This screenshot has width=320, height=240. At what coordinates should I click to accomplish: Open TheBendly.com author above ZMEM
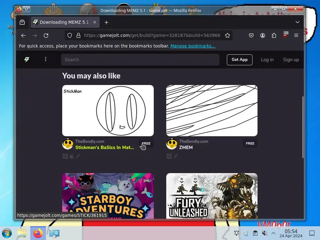tap(194, 141)
